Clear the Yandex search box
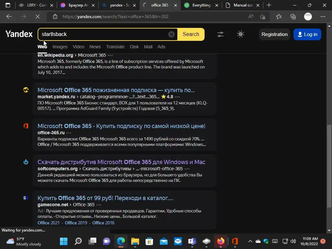Viewport: 332px width, 249px height. click(x=171, y=34)
